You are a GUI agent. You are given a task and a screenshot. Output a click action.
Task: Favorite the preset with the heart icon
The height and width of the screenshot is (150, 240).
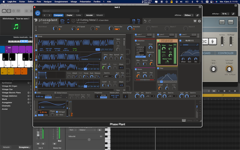click(73, 21)
